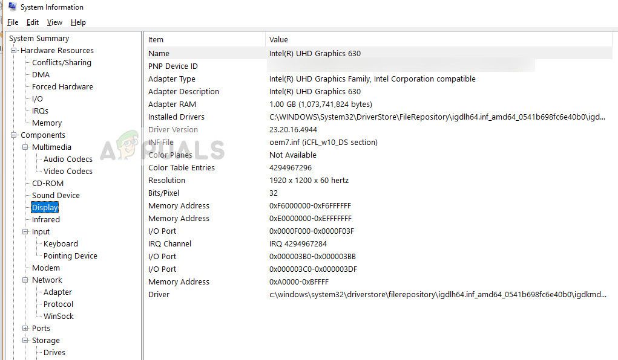618x360 pixels.
Task: Collapse the Hardware Resources tree node
Action: coord(14,51)
